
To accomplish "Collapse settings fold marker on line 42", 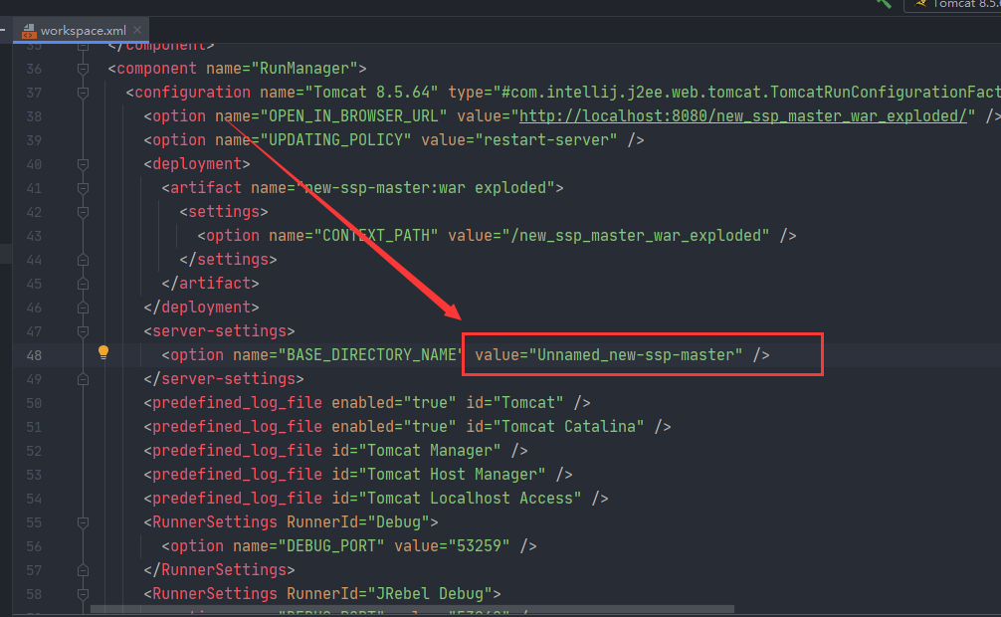I will (x=83, y=212).
